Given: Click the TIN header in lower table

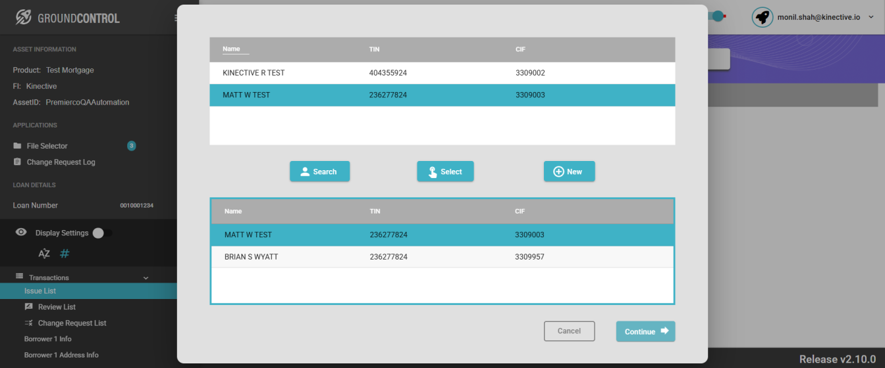Looking at the screenshot, I should 375,212.
